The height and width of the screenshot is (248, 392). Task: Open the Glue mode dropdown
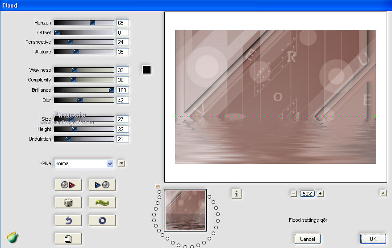84,163
